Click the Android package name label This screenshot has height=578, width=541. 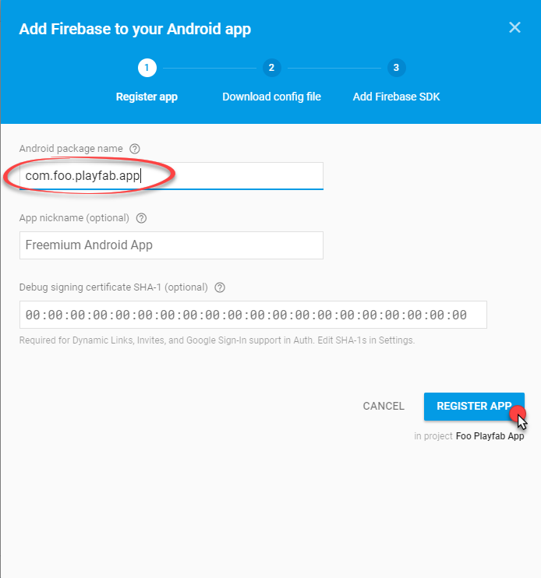(x=71, y=149)
